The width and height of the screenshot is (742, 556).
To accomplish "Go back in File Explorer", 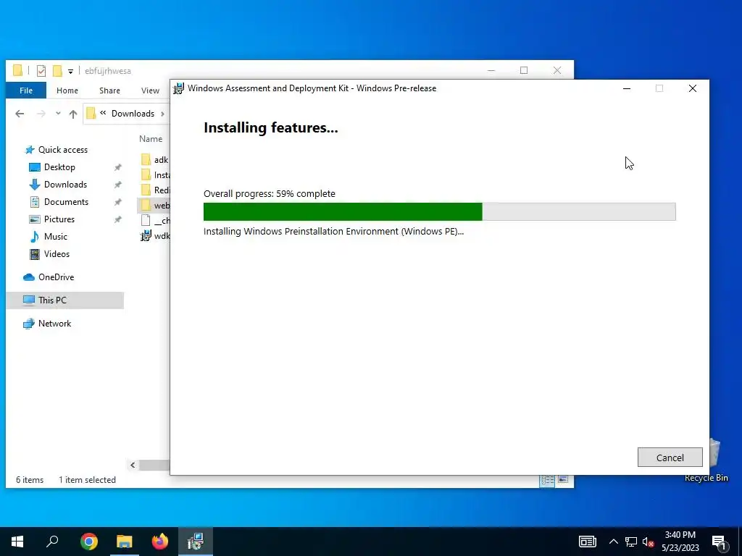I will pyautogui.click(x=20, y=114).
